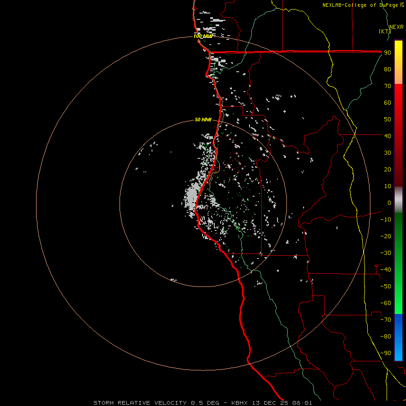This screenshot has height=406, width=406.
Task: Click the 70 value on velocity scale
Action: coord(388,86)
